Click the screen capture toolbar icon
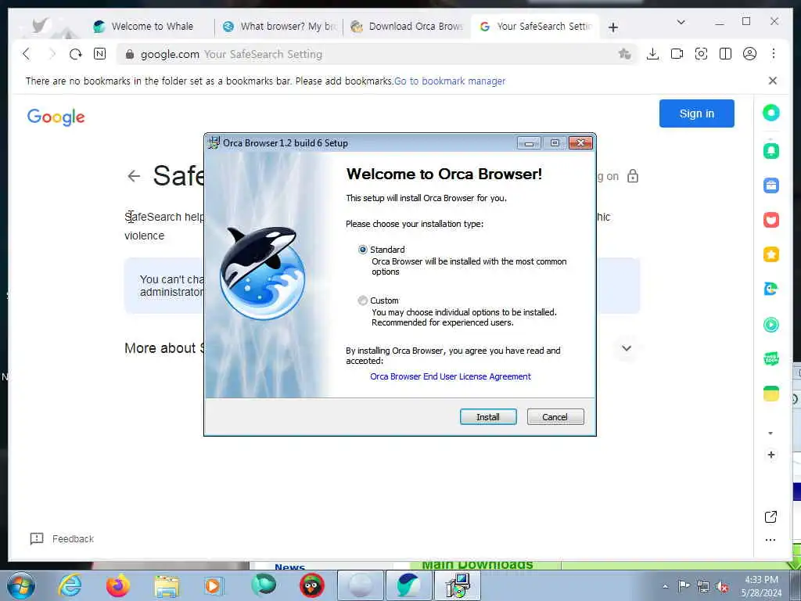 tap(701, 54)
